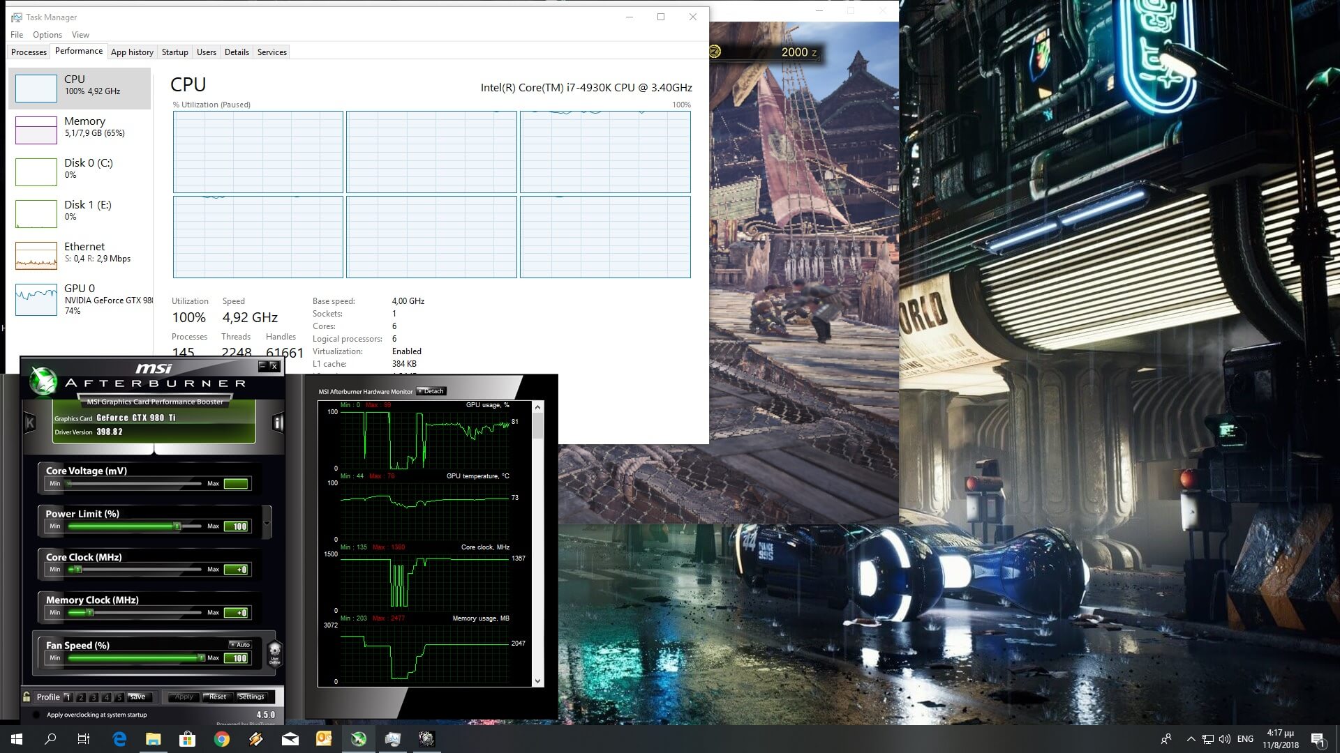Open the Options menu in Task Manager
Viewport: 1340px width, 753px height.
[x=47, y=34]
